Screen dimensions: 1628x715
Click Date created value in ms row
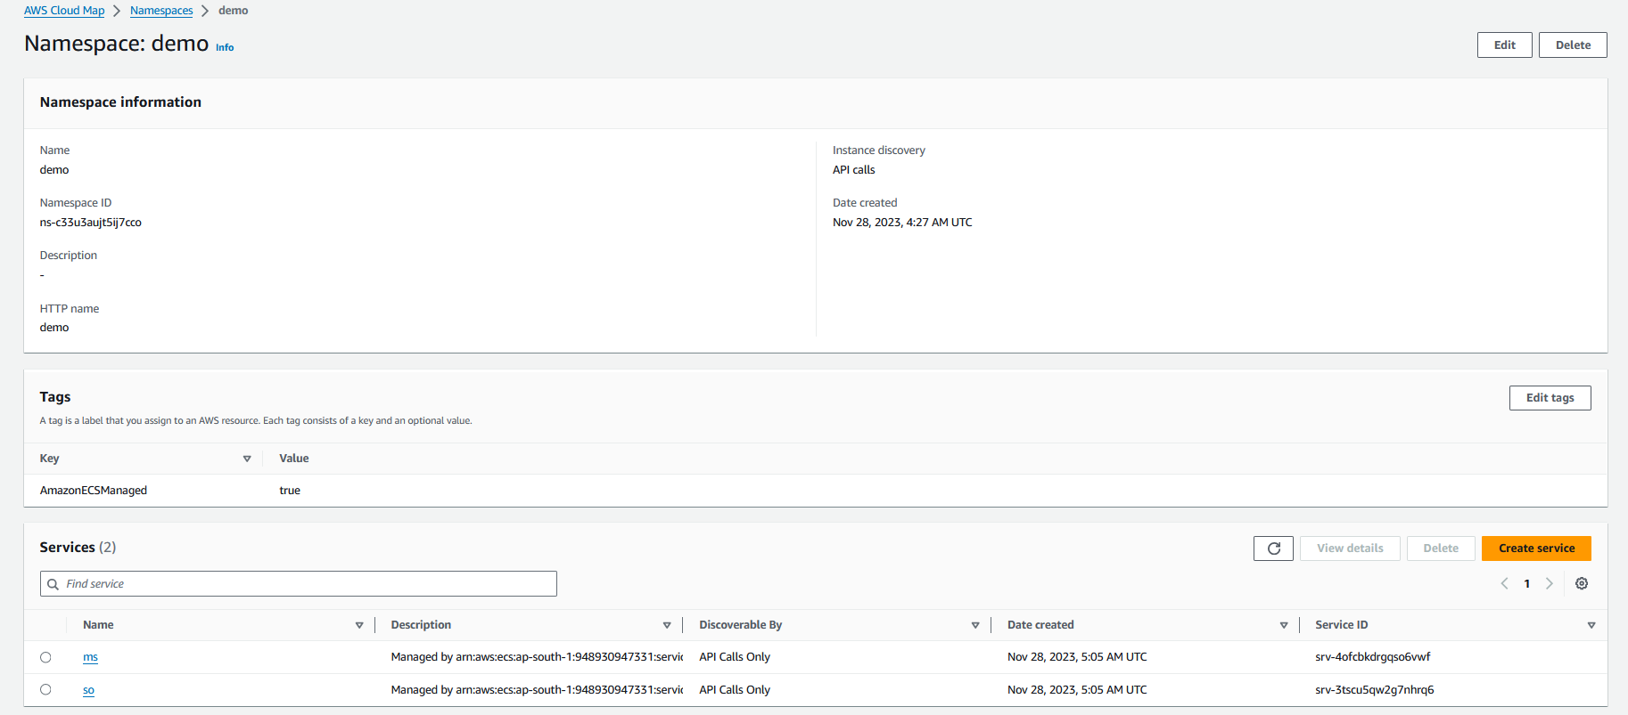pos(1077,657)
